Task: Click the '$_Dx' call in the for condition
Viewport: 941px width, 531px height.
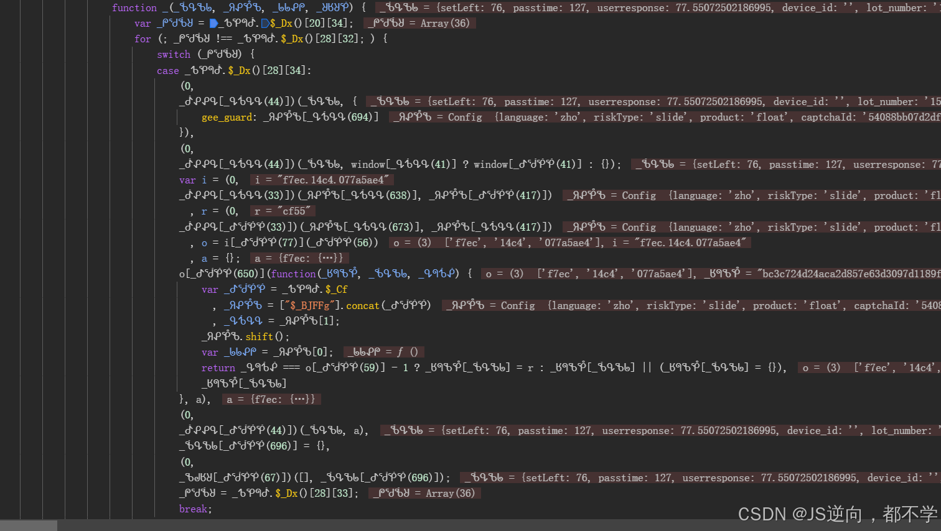Action: [292, 39]
